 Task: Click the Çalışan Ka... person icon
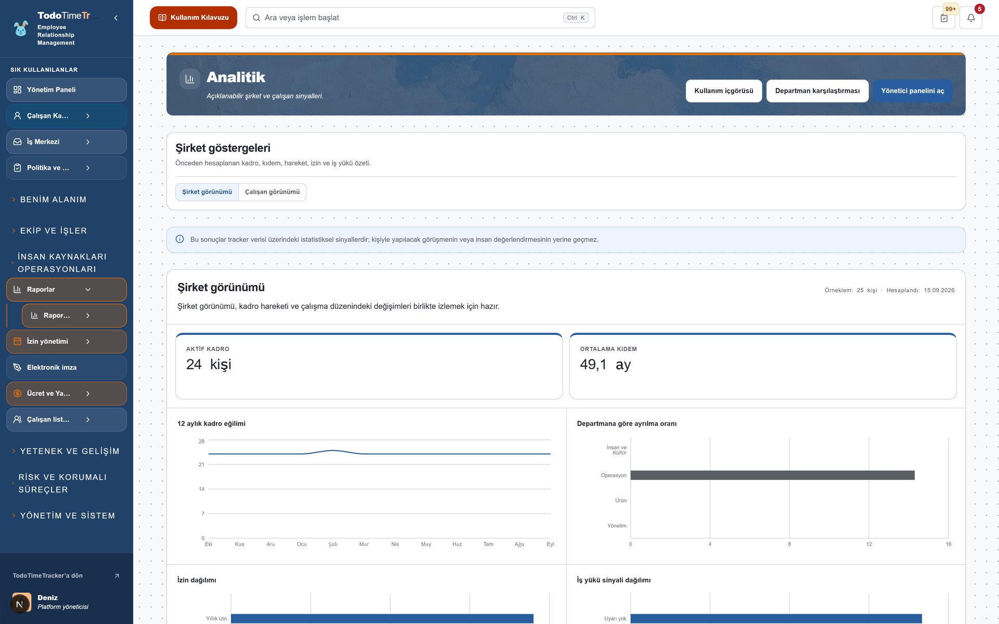coord(17,116)
